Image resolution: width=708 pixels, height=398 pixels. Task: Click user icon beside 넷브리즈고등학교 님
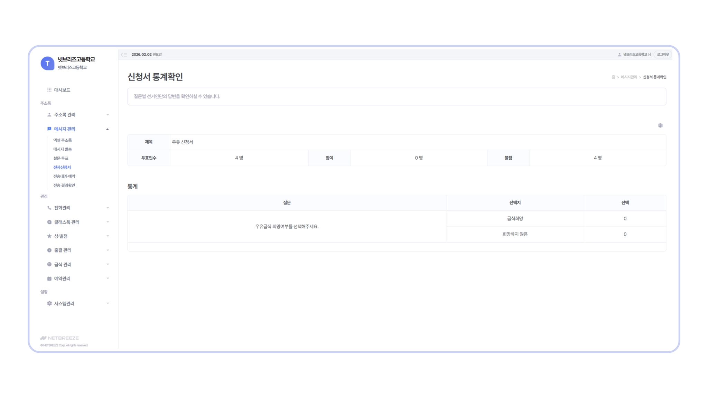coord(619,55)
